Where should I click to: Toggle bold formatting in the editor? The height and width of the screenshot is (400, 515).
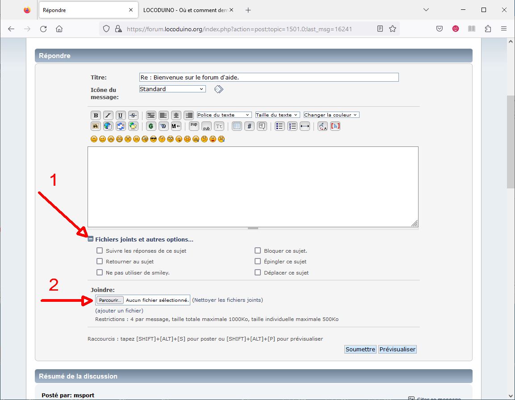click(96, 115)
